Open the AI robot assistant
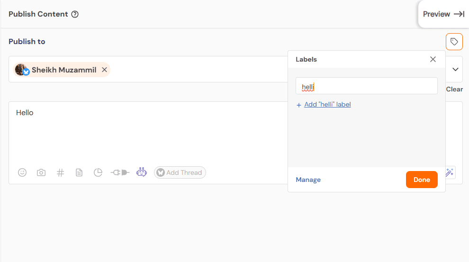The width and height of the screenshot is (469, 262). point(142,172)
